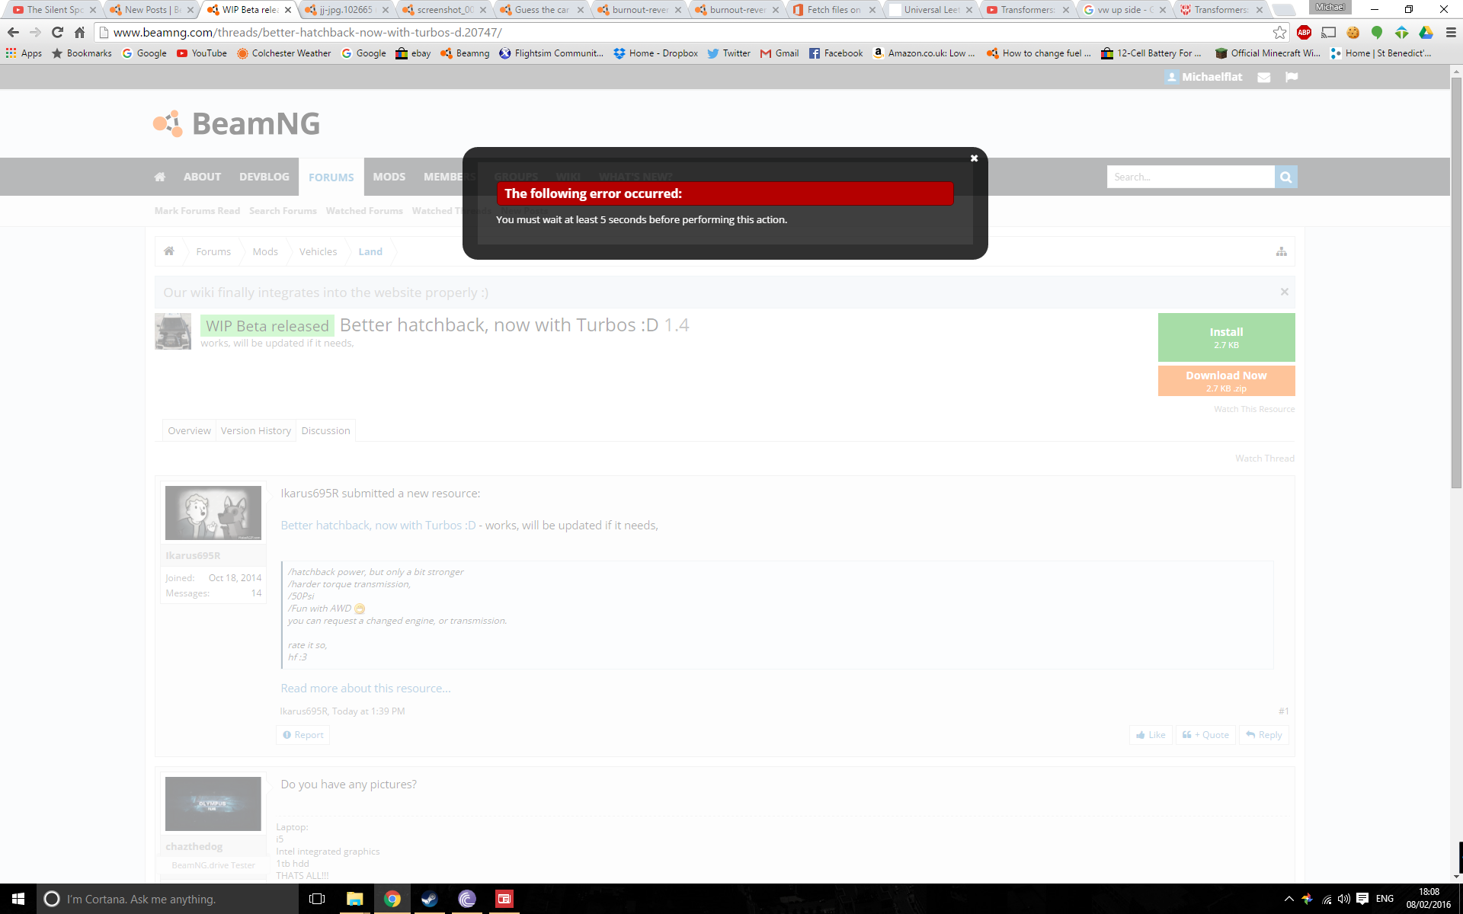Close the error dialog with the X
The image size is (1463, 914).
click(974, 158)
